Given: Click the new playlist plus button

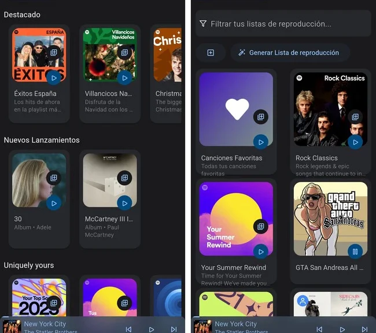Looking at the screenshot, I should (x=211, y=53).
